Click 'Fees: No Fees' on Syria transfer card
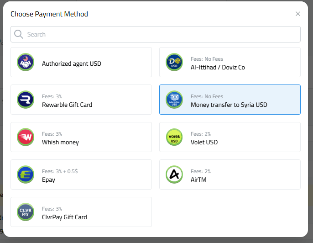 point(207,96)
